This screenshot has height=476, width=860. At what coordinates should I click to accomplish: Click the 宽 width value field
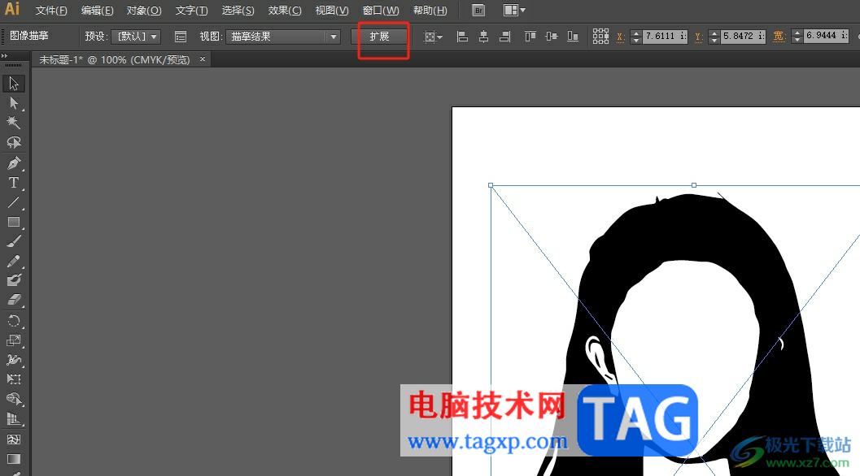coord(827,37)
